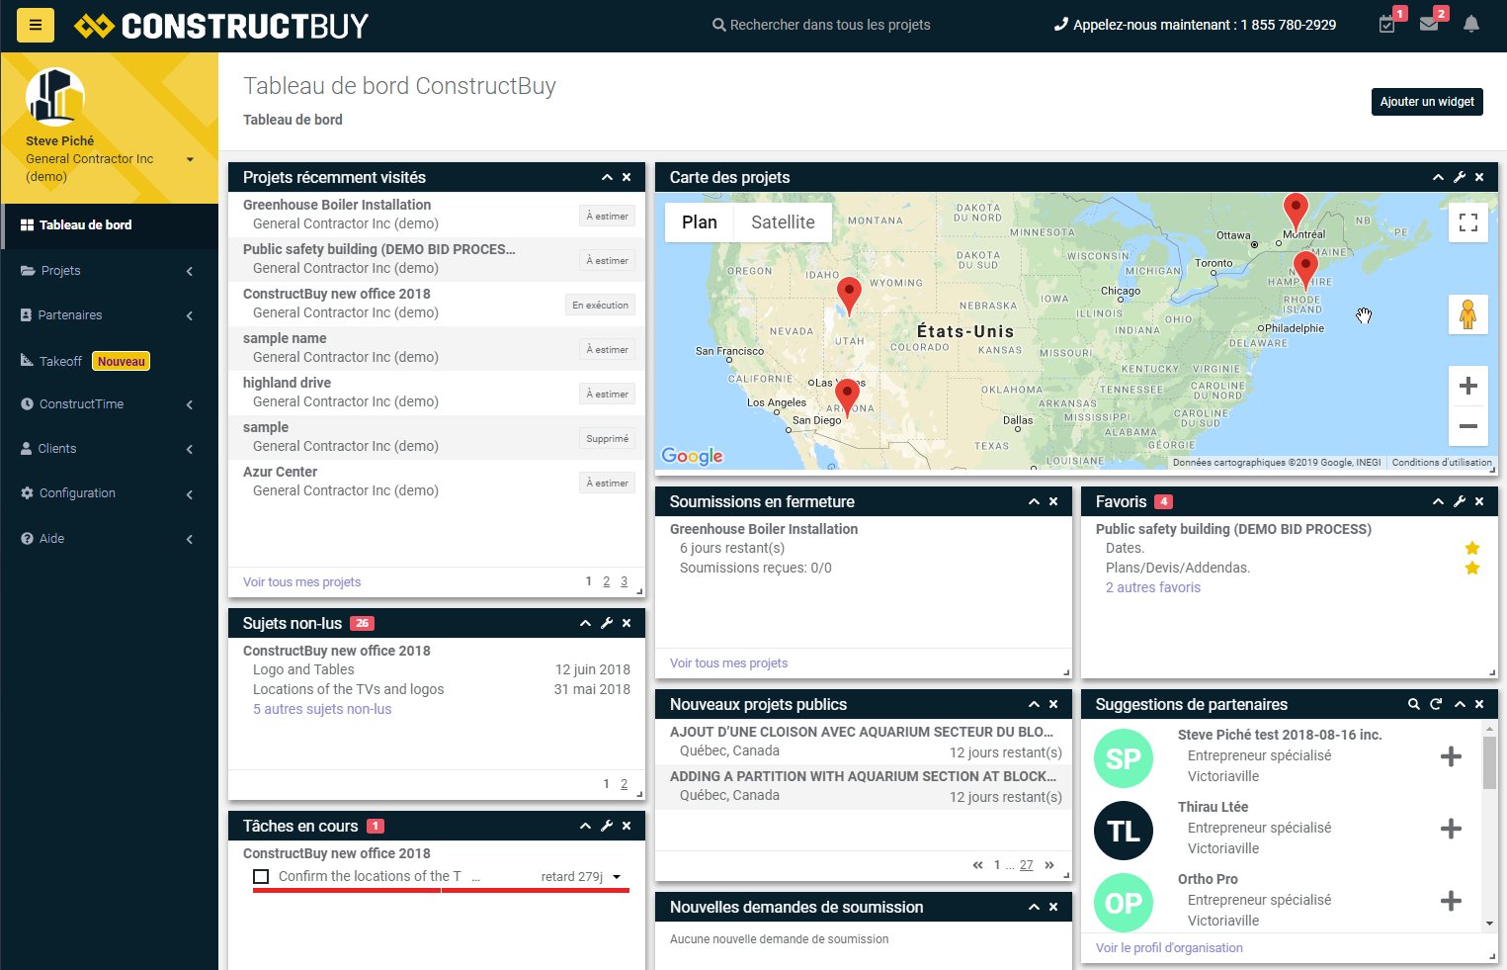Screen dimensions: 1507x970
Task: Click the Utah map pin
Action: tap(849, 297)
